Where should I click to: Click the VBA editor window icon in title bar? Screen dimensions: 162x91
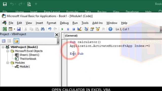(4, 16)
